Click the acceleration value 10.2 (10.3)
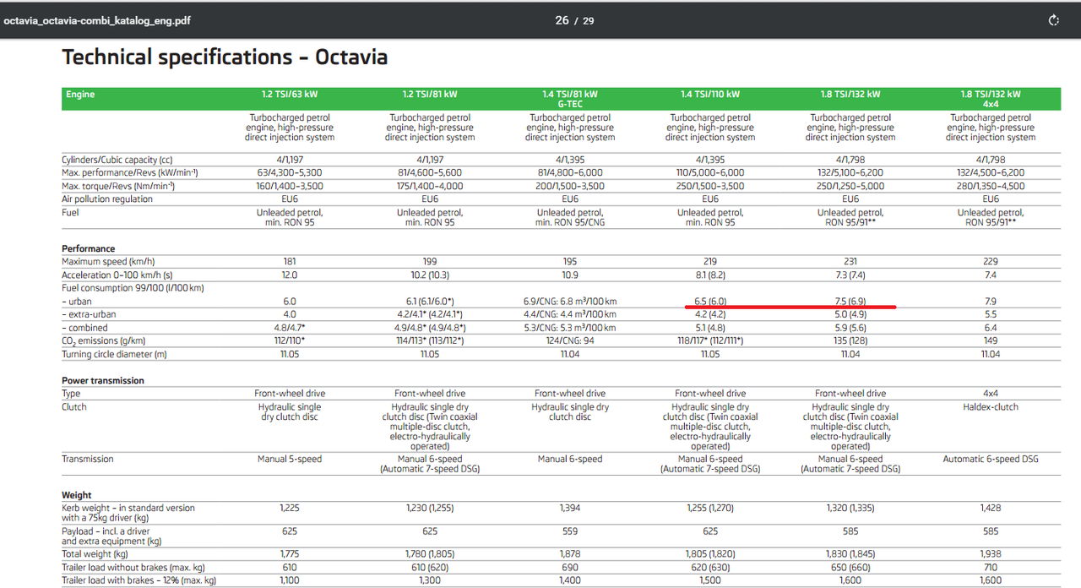 pos(430,275)
